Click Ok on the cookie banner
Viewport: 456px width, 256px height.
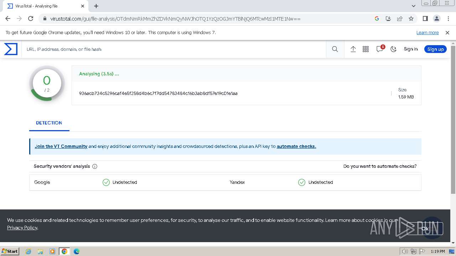[x=425, y=229]
